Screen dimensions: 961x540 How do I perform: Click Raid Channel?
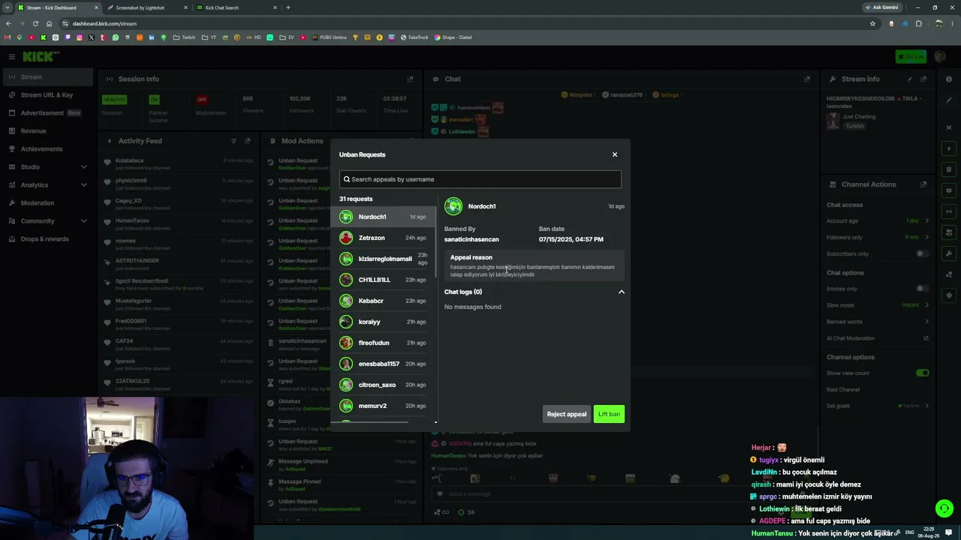click(x=843, y=389)
